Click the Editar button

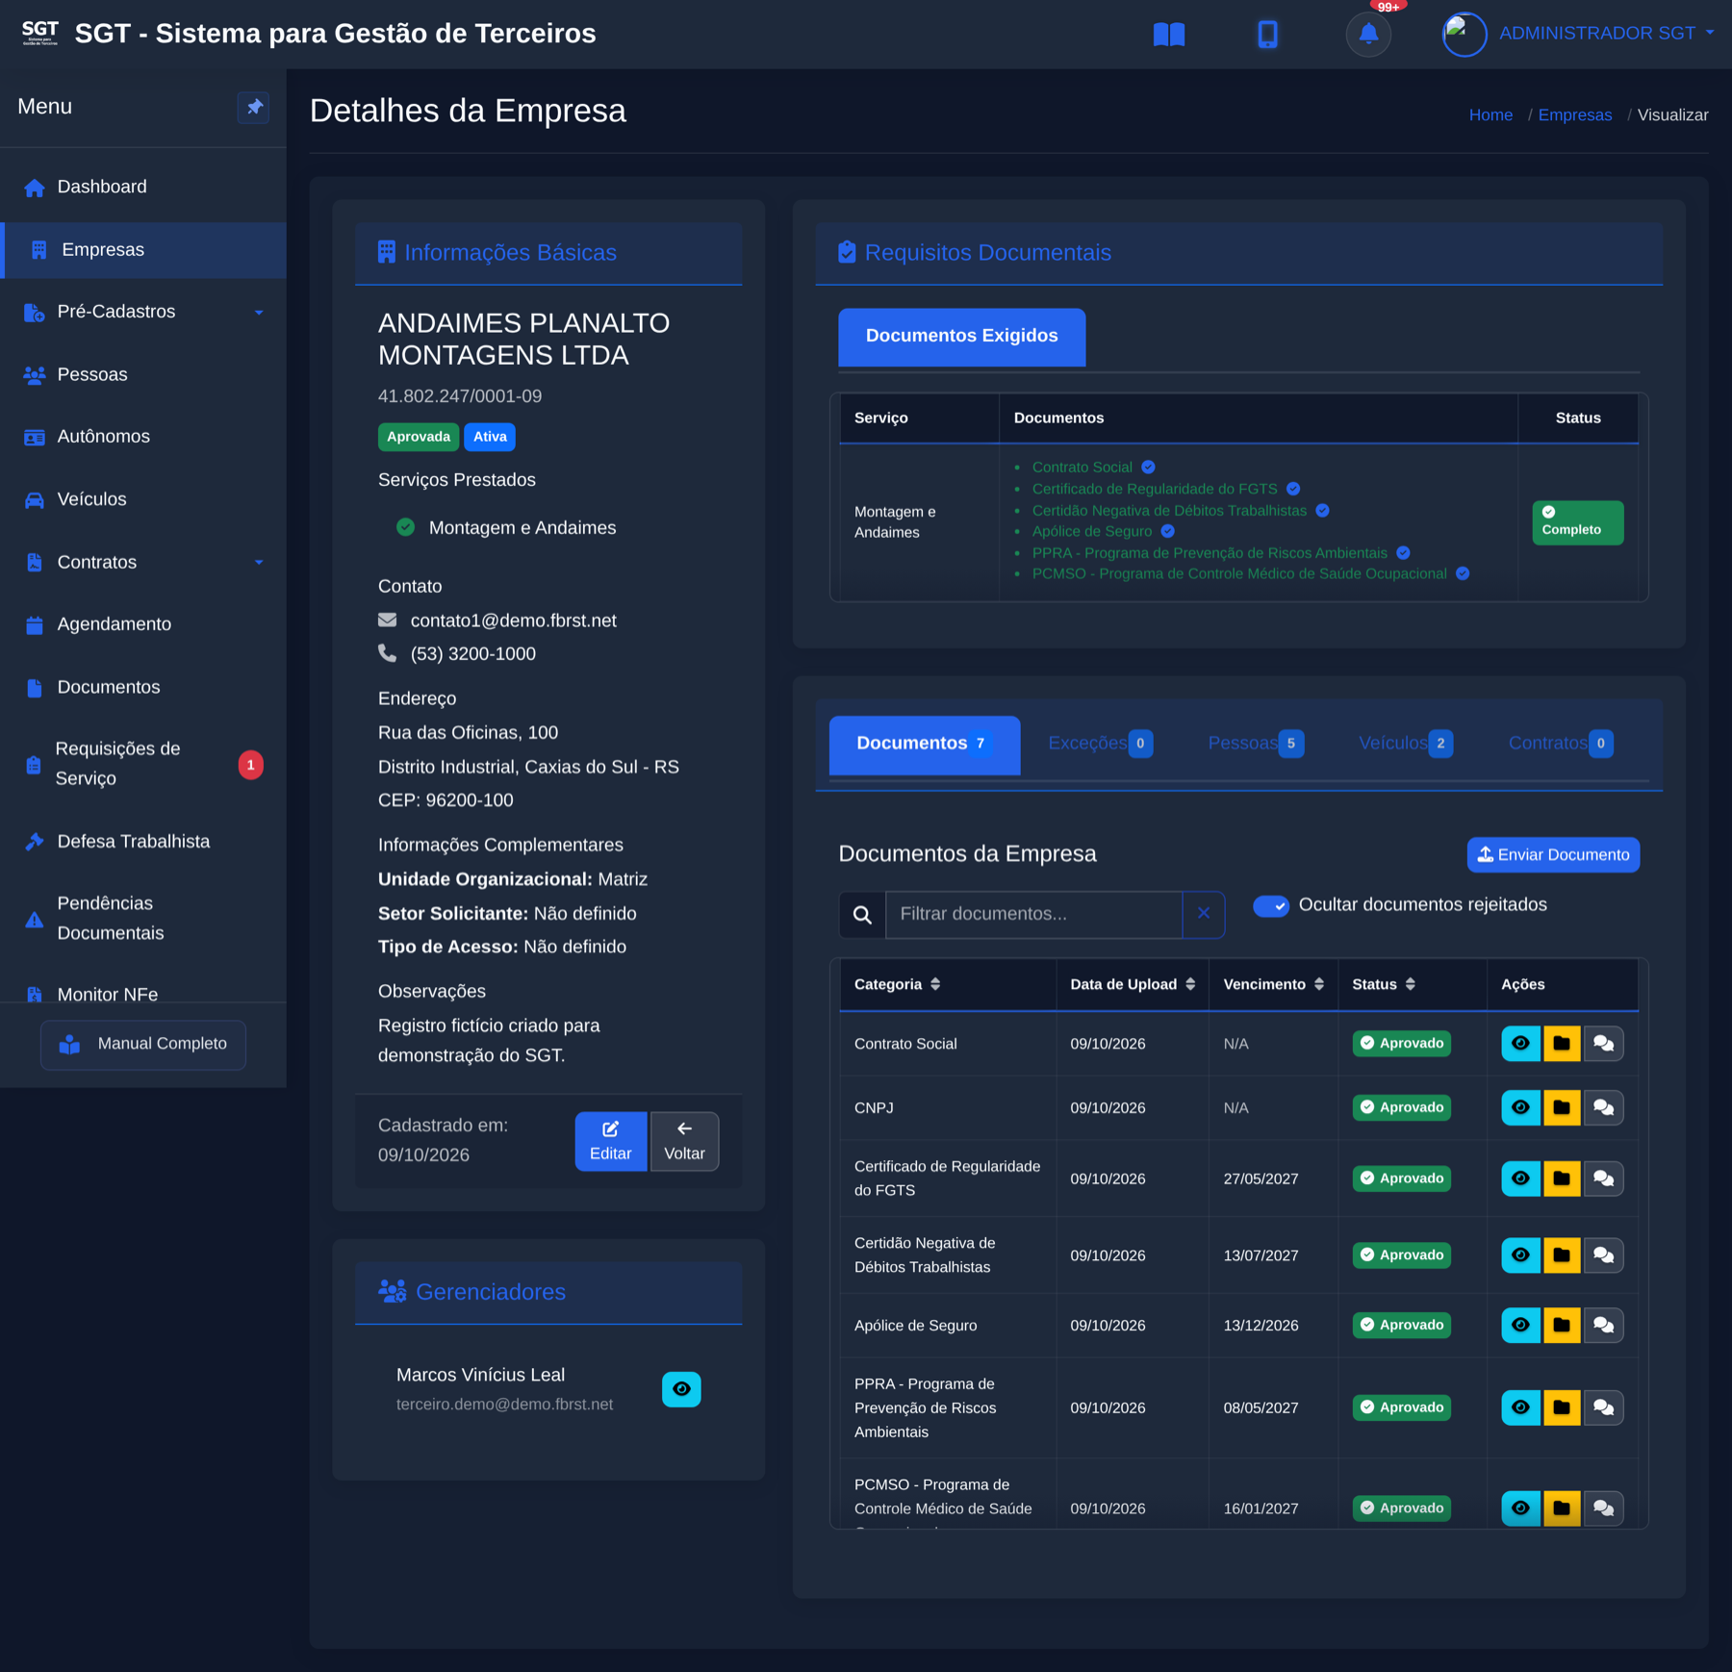[x=611, y=1141]
